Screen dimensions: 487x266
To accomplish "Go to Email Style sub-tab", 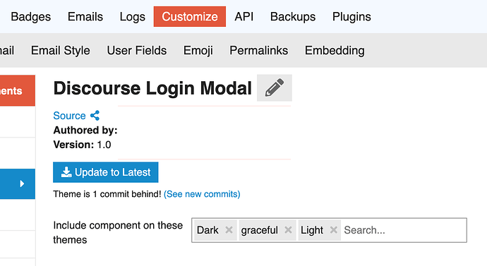I will click(x=61, y=50).
